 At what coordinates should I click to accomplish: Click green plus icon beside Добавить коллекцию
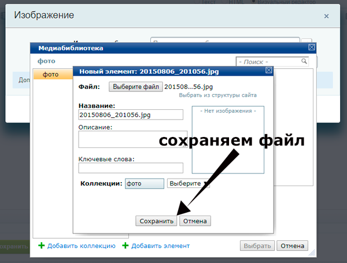tap(42, 245)
